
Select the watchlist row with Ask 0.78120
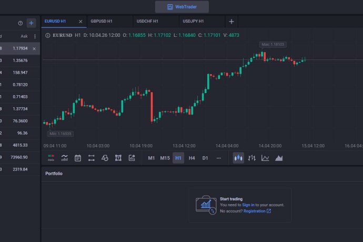[20, 85]
